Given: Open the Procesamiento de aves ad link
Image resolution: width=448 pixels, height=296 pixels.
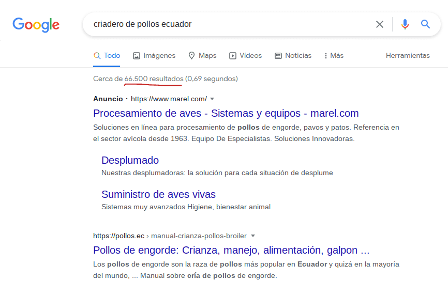Looking at the screenshot, I should 226,113.
